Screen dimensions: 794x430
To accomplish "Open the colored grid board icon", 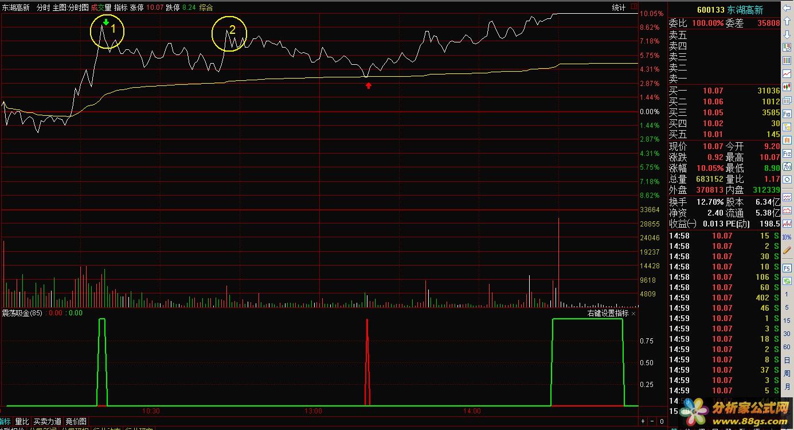I will pos(787,61).
